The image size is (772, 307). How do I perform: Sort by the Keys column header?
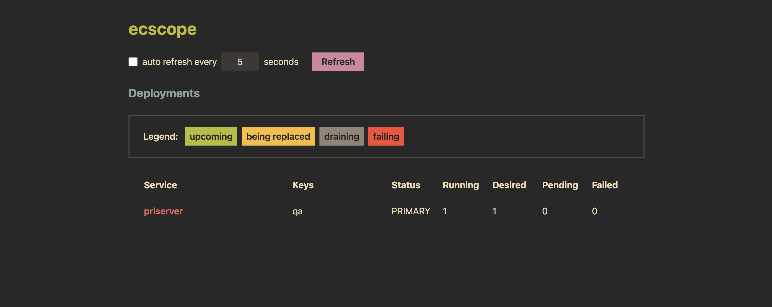(303, 185)
